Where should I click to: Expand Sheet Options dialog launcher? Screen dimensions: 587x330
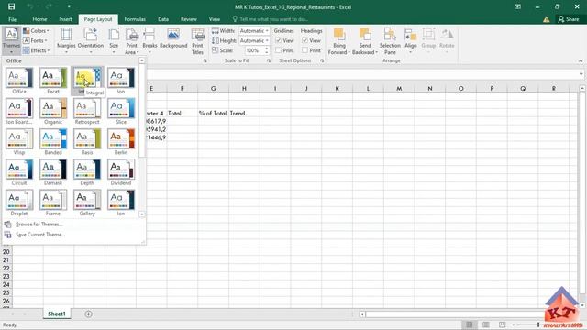click(322, 60)
